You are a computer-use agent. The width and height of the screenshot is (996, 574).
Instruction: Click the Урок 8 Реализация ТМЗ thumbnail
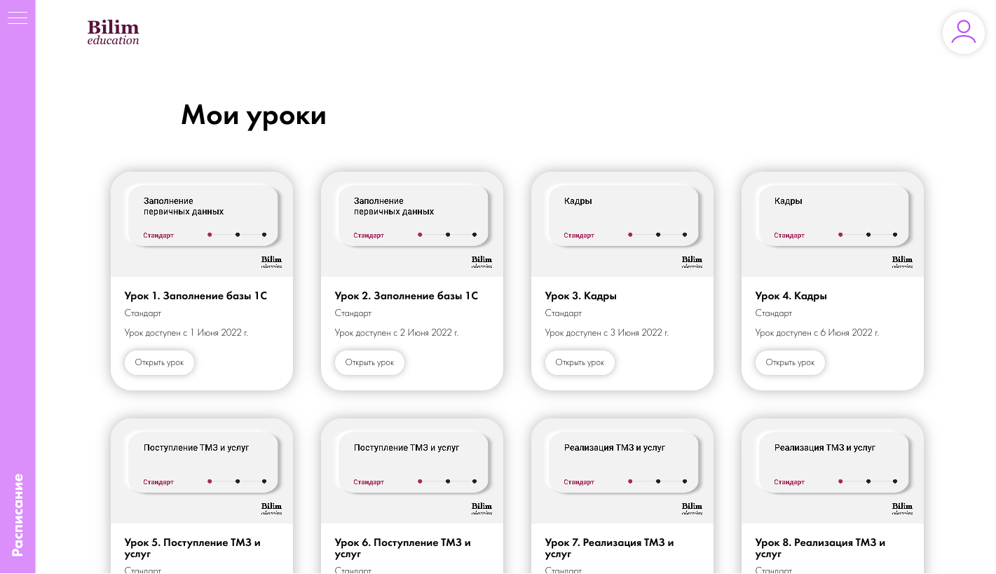click(833, 471)
